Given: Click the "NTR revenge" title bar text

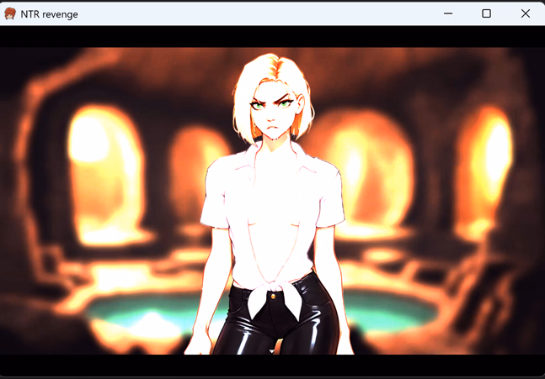Looking at the screenshot, I should pos(50,14).
